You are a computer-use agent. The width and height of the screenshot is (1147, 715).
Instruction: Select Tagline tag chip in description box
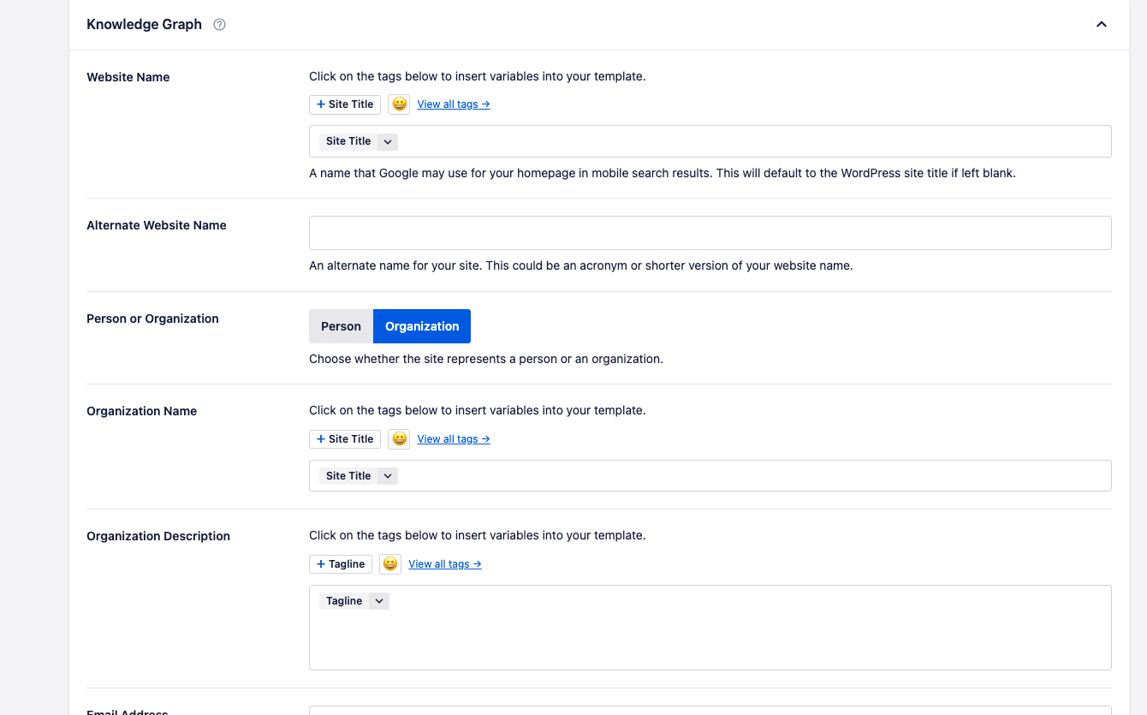click(x=344, y=601)
